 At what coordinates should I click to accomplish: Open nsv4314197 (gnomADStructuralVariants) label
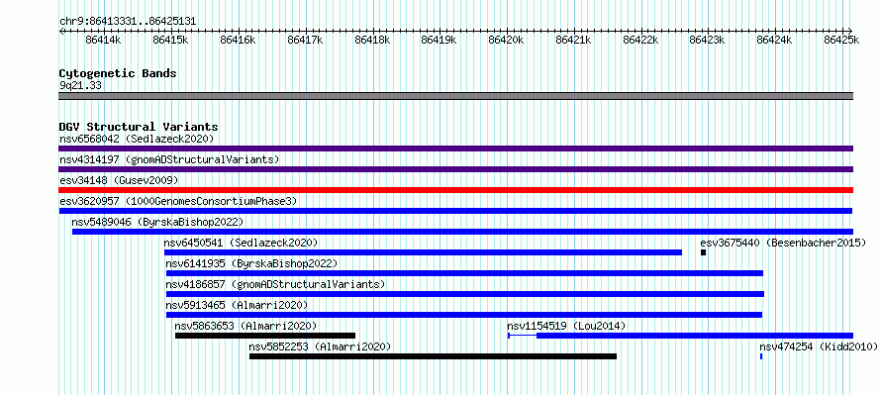pyautogui.click(x=169, y=159)
